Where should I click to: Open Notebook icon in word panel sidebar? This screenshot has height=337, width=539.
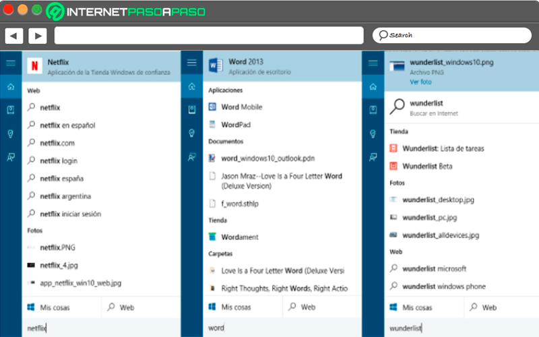pos(192,110)
